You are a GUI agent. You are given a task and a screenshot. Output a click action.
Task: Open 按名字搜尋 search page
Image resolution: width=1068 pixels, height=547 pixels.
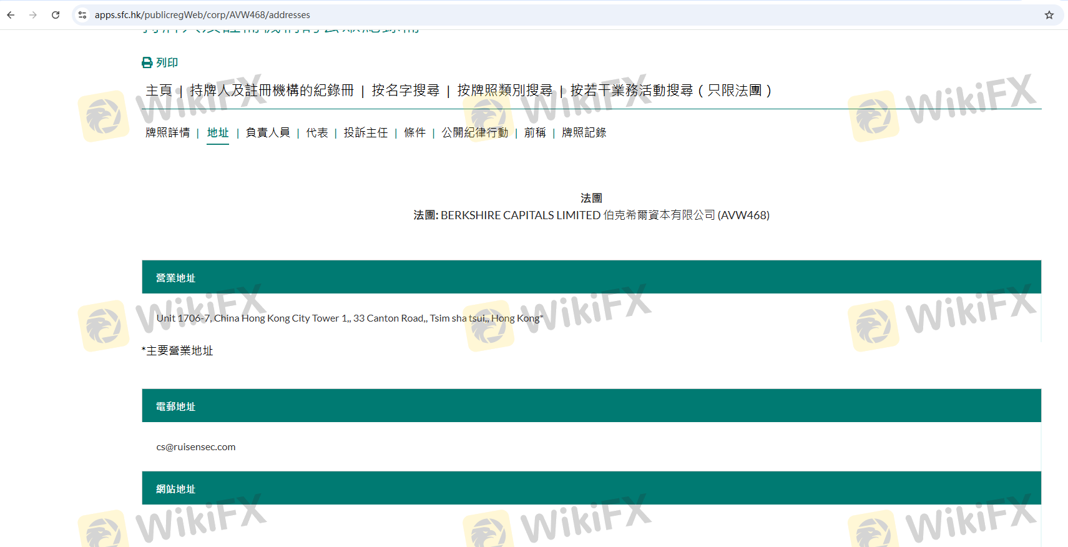[406, 91]
